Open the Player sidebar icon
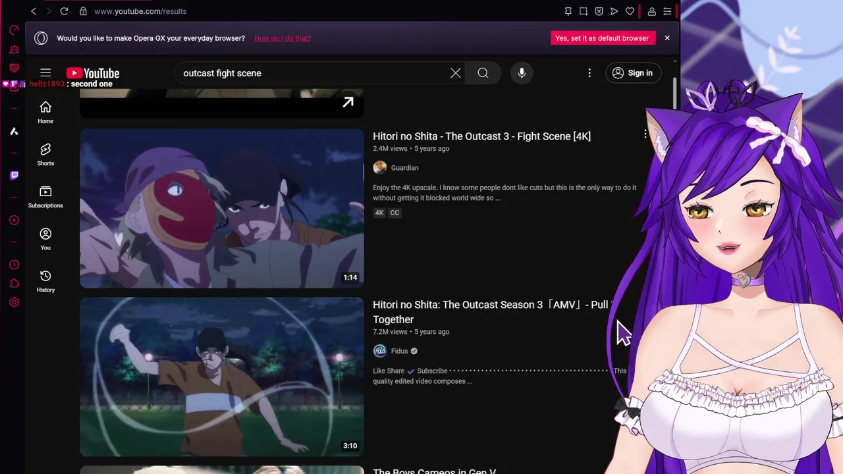The height and width of the screenshot is (474, 843). 14,220
